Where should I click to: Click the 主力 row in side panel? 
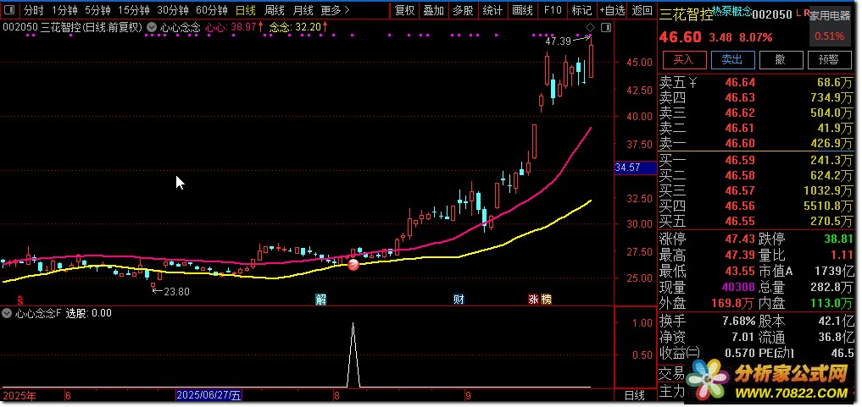pos(671,391)
